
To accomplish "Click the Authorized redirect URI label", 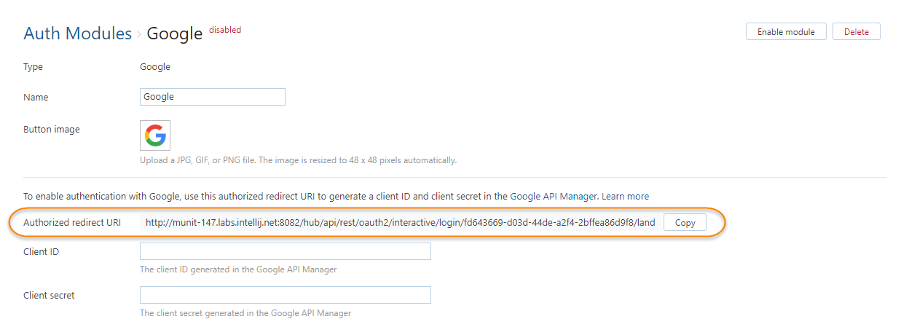I will coord(72,223).
